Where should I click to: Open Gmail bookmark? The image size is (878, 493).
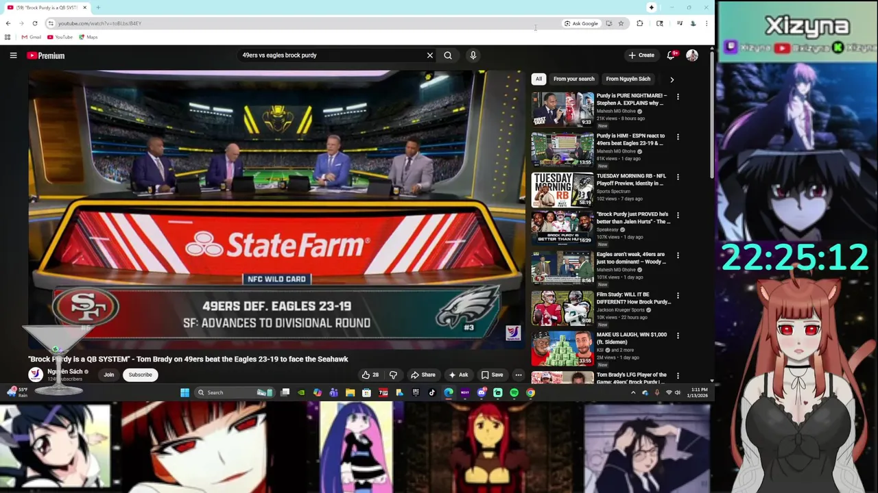[x=31, y=37]
